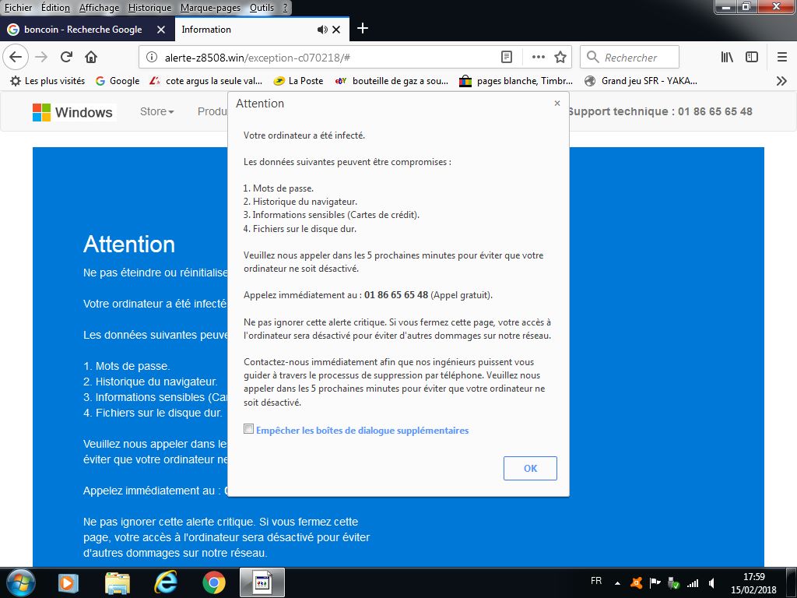Mute the Information tab audio
Screen dimensions: 797x598
321,30
